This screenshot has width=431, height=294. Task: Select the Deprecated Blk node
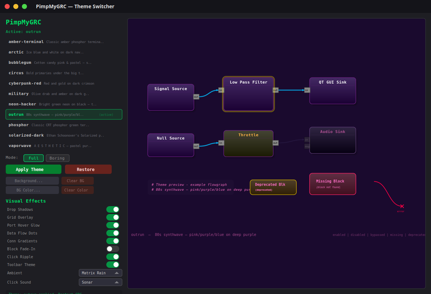[273, 187]
